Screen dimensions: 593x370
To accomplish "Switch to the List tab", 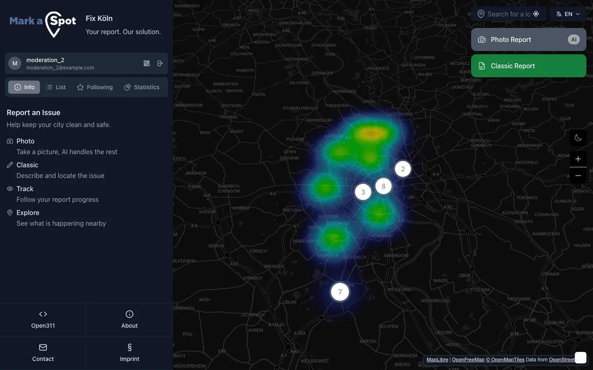I will click(x=56, y=87).
